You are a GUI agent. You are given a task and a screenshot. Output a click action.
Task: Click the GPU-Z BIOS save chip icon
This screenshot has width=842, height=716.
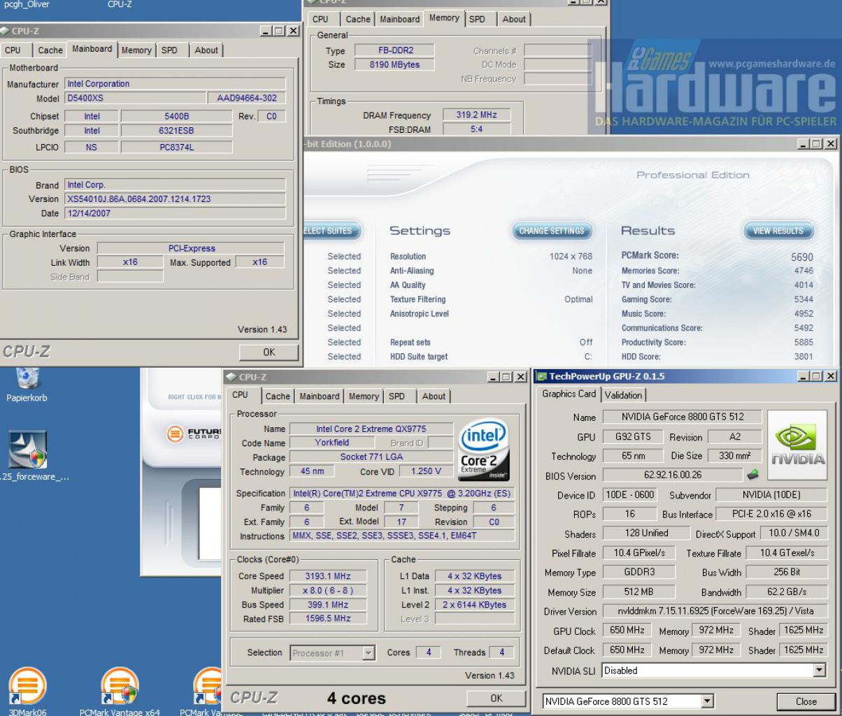click(x=753, y=475)
